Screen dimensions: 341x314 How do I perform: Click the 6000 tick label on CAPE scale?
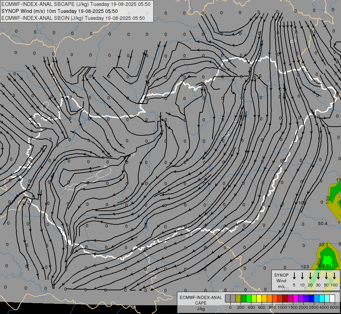point(335,307)
